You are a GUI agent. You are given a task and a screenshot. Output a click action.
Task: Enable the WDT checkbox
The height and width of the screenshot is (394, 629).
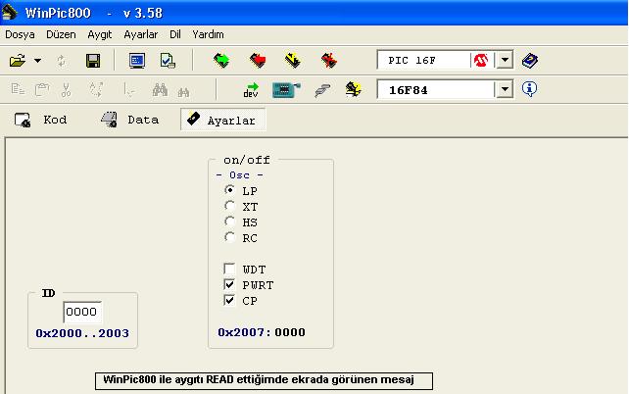click(x=230, y=270)
